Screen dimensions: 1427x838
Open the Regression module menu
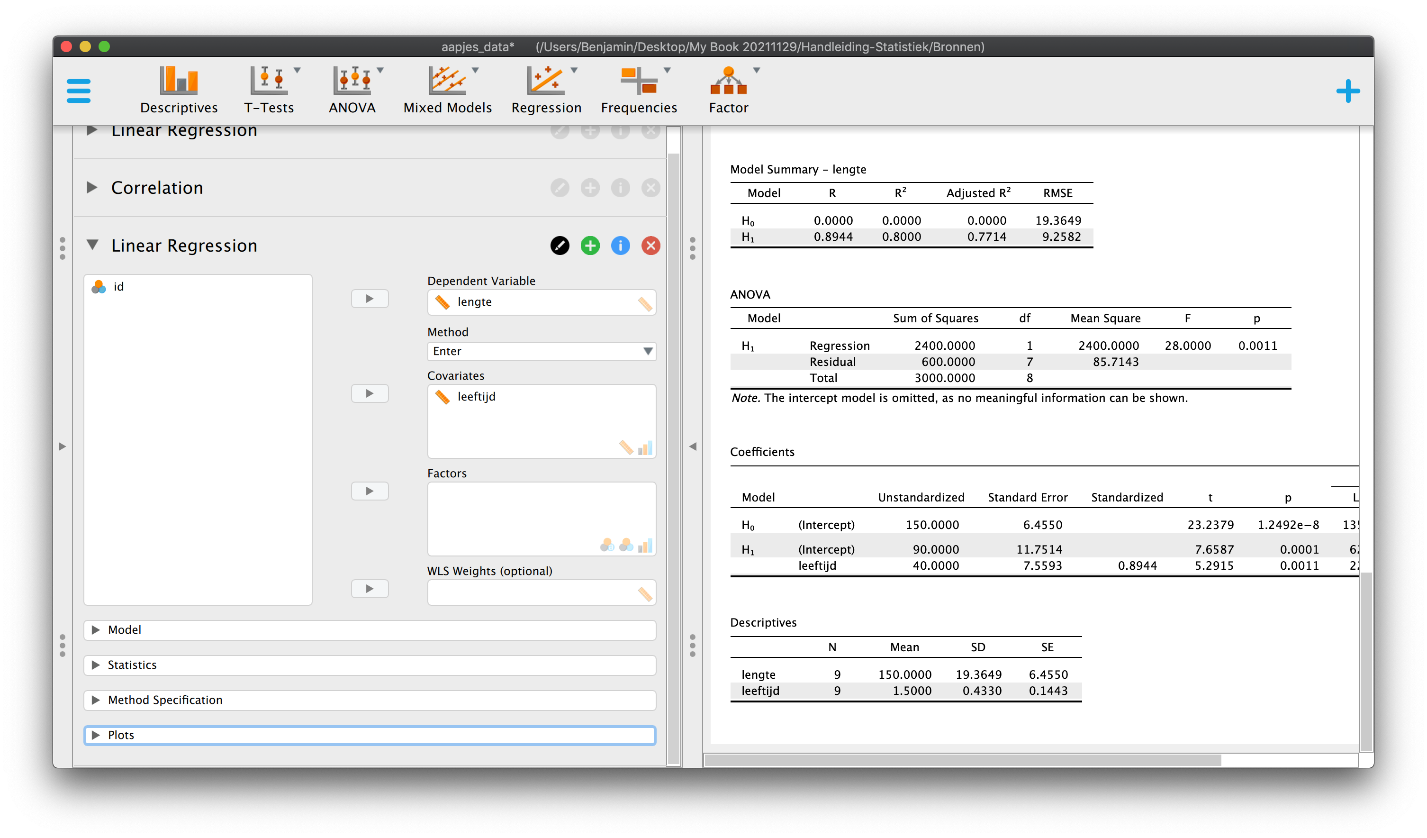(x=546, y=91)
